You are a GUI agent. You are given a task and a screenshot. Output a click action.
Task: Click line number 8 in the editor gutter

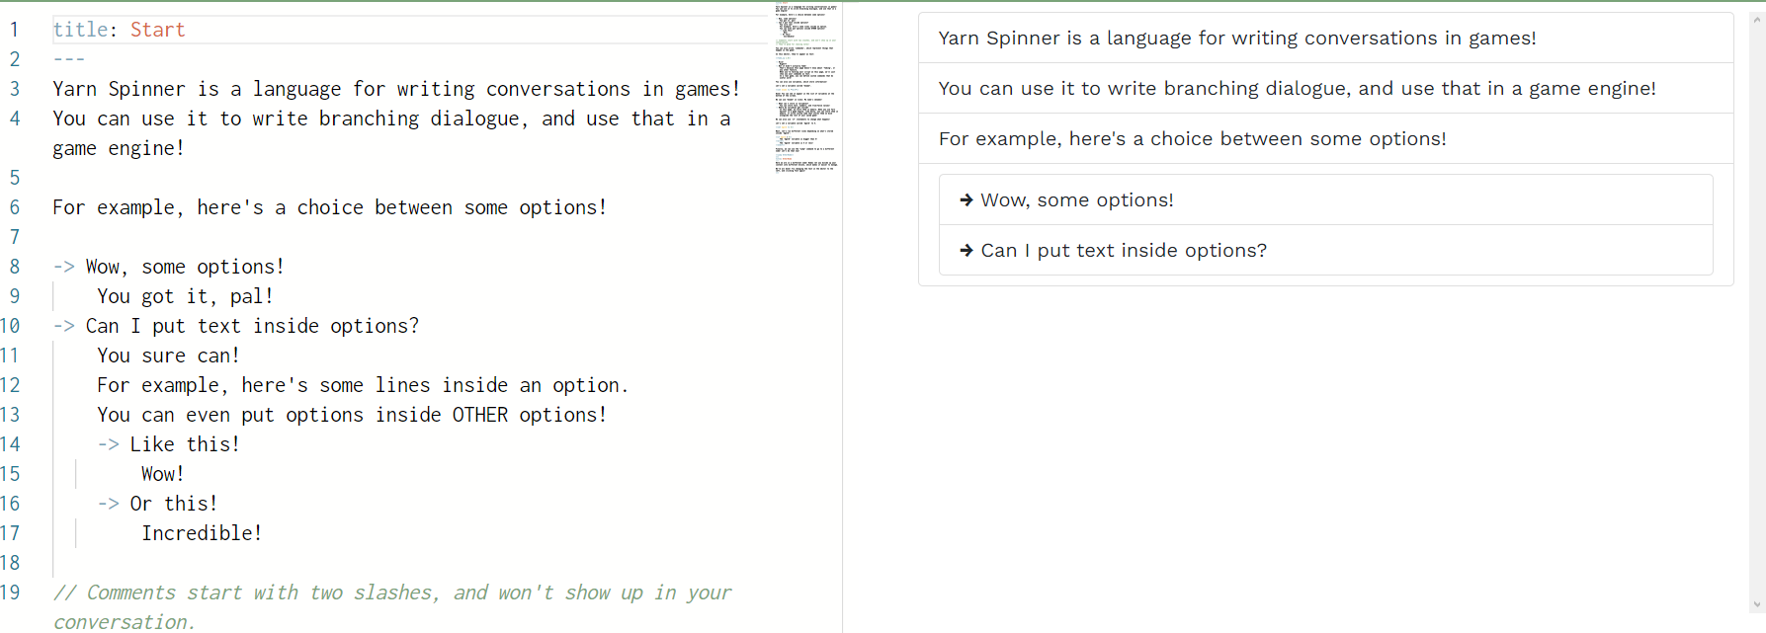click(x=14, y=266)
